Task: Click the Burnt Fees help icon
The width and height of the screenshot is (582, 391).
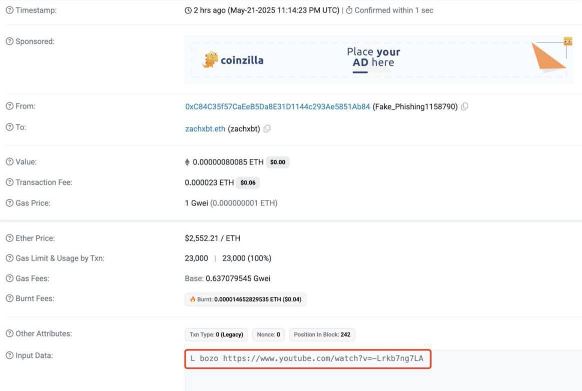Action: pyautogui.click(x=10, y=298)
